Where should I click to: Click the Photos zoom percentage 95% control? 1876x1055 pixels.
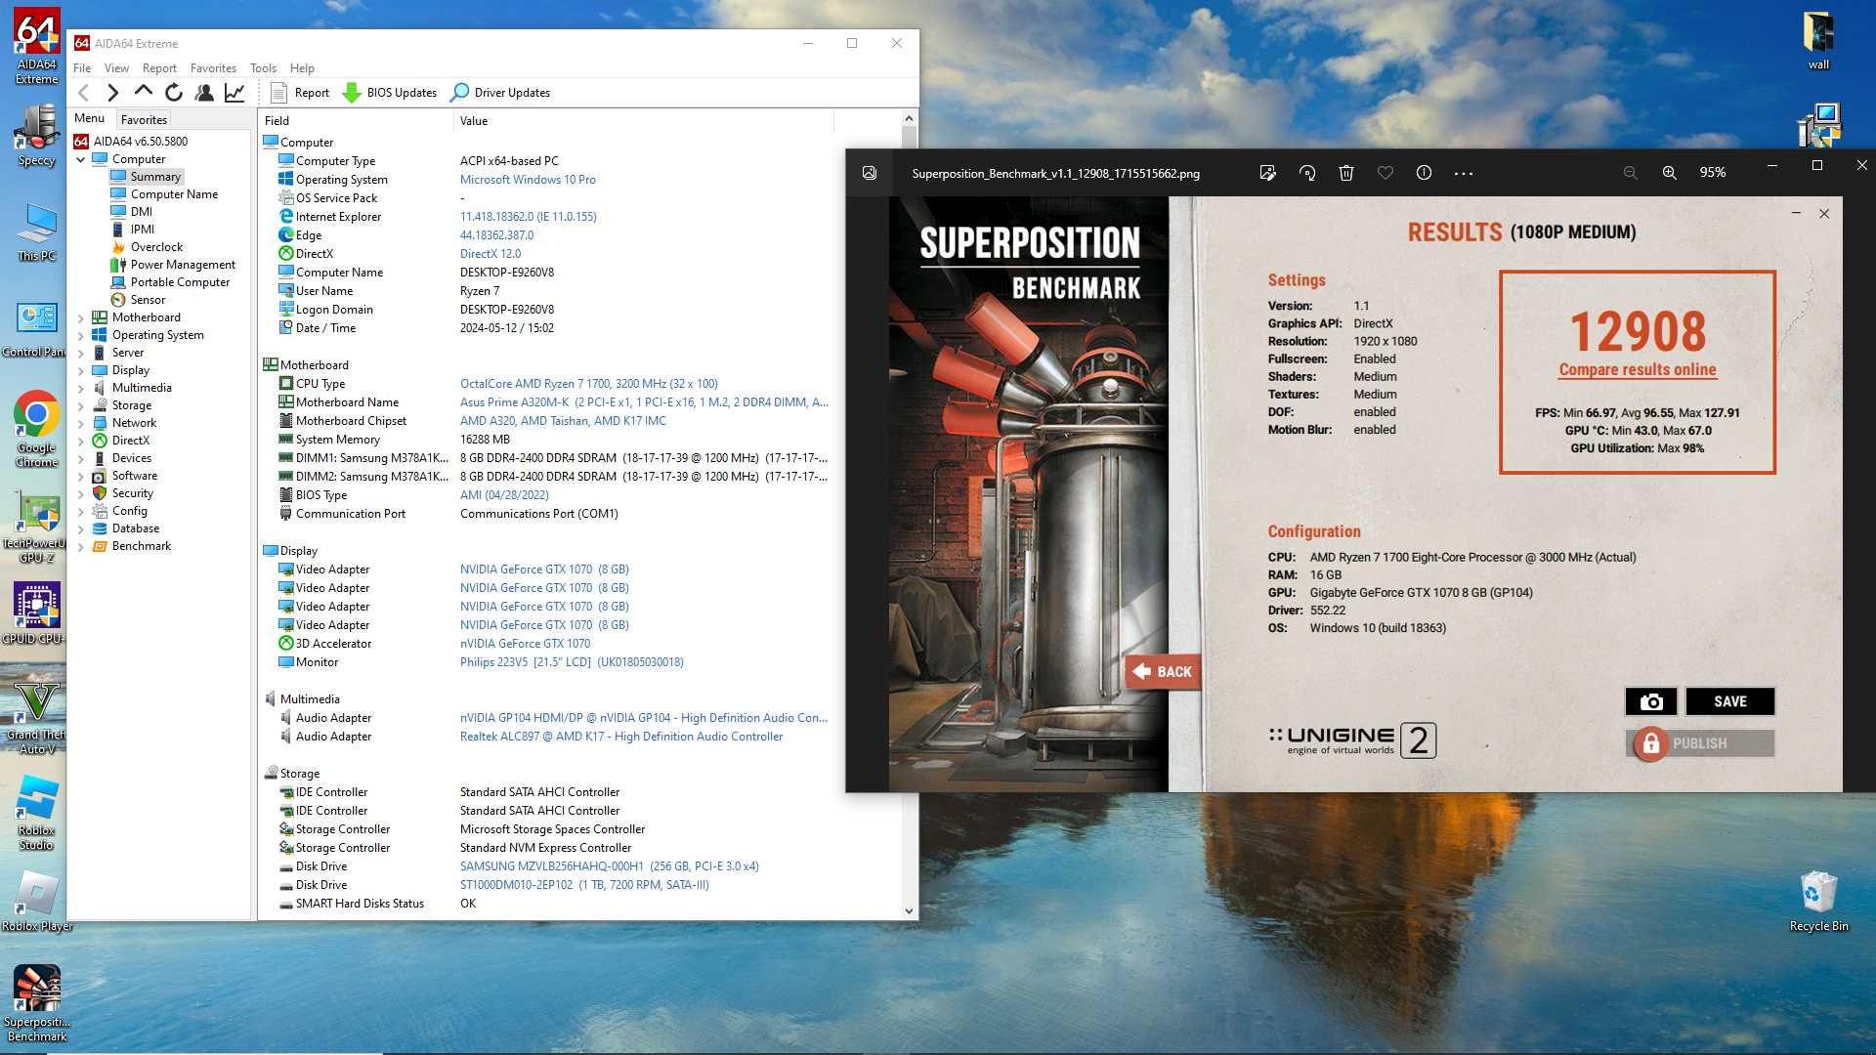tap(1712, 173)
